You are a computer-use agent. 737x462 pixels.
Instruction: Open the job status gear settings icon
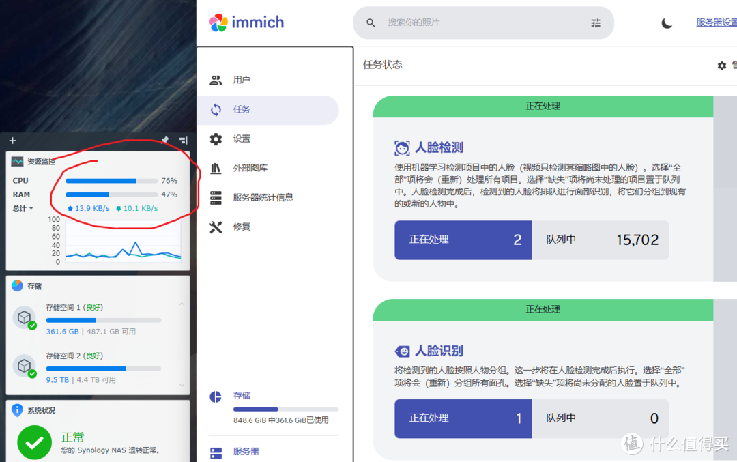point(722,66)
